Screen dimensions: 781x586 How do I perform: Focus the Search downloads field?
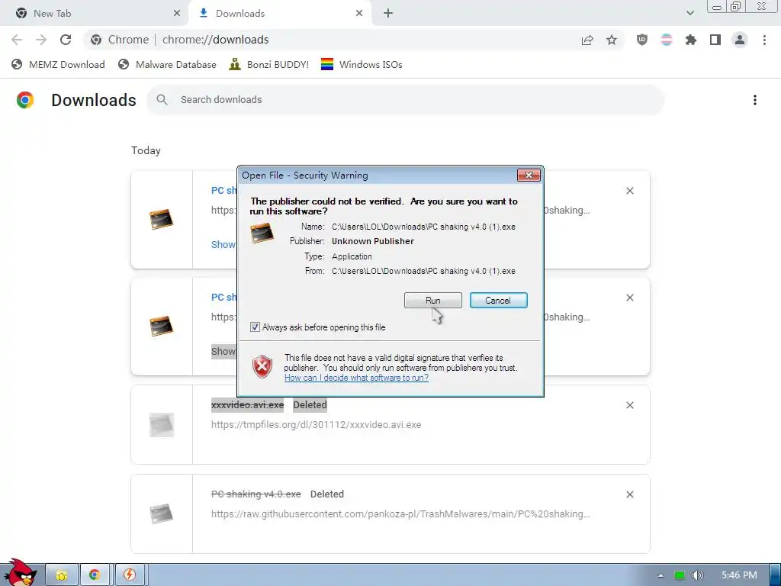(406, 100)
